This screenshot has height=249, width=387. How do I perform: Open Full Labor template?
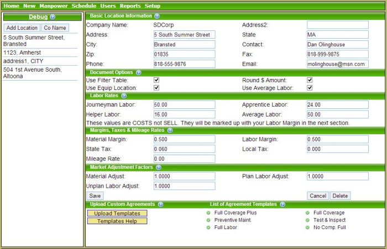coord(226,227)
